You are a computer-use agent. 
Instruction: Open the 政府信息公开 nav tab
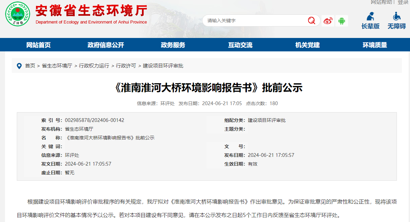pyautogui.click(x=106, y=45)
